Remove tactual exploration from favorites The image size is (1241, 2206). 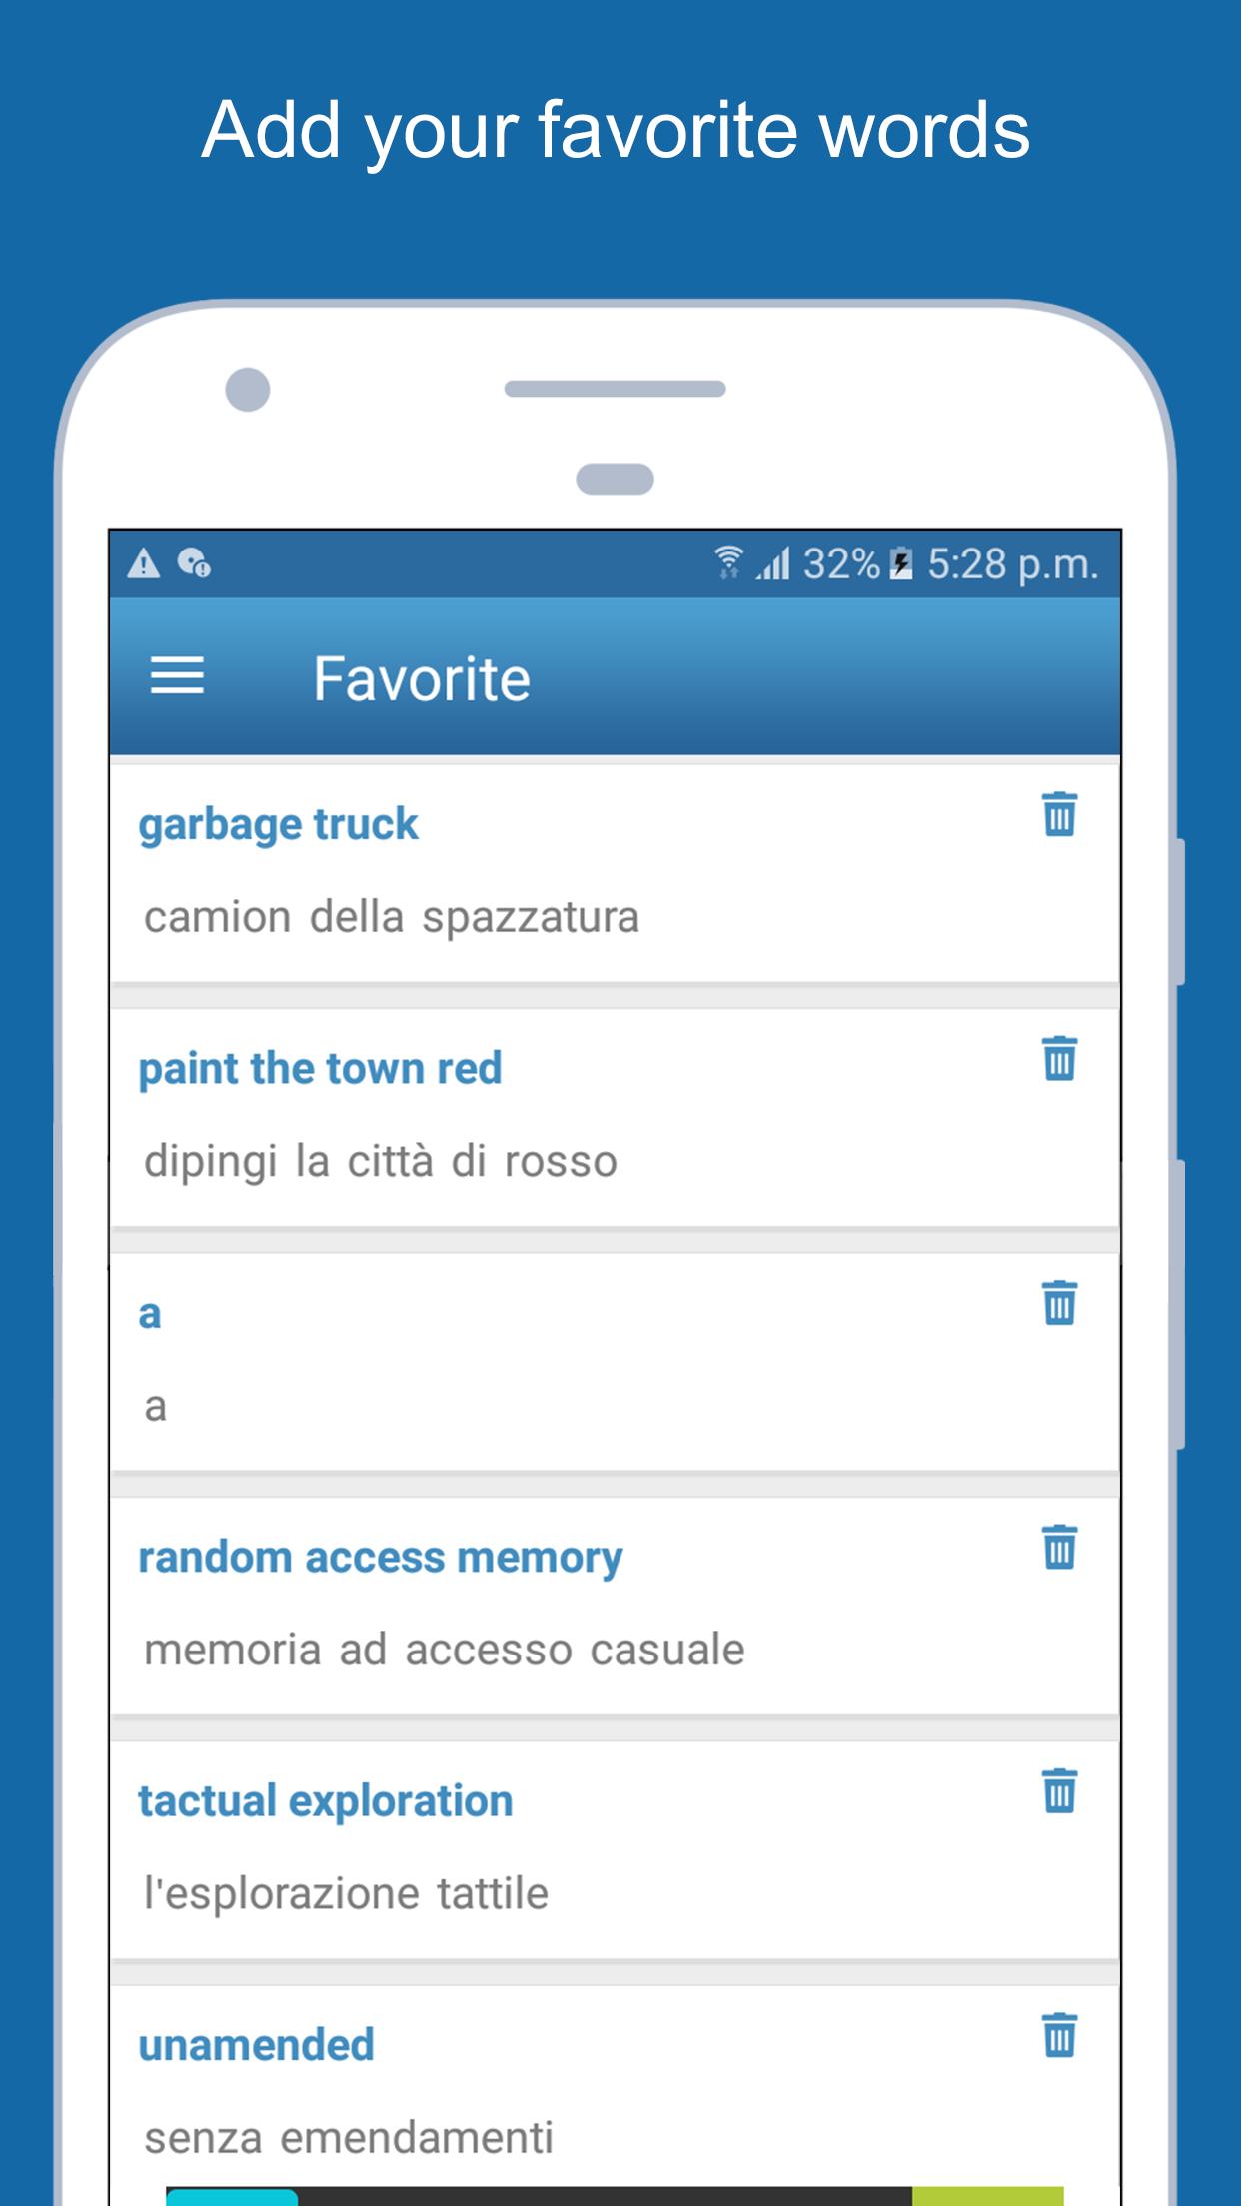pos(1059,1790)
